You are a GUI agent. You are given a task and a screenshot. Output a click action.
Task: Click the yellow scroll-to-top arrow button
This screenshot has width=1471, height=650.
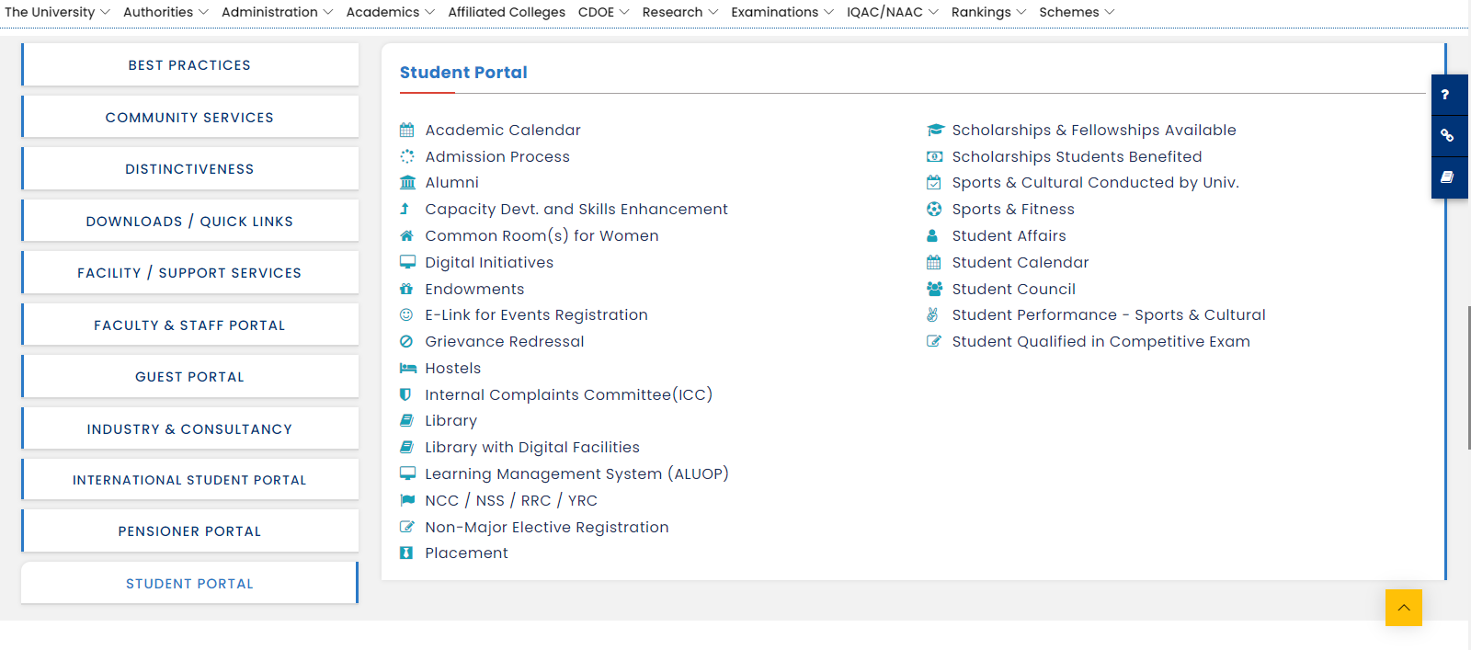pos(1404,608)
